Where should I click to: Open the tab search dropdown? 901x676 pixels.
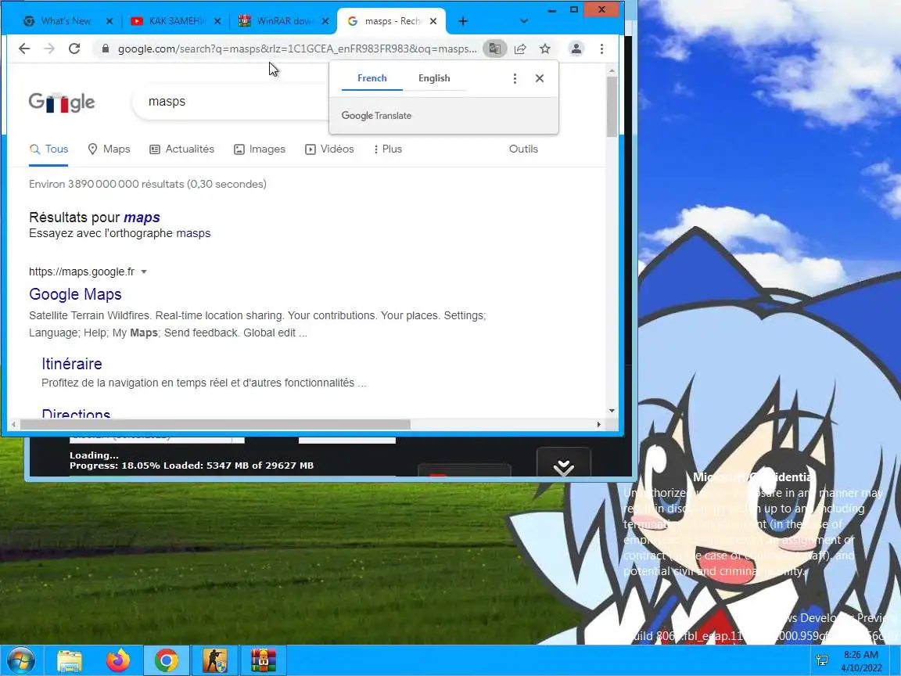[x=523, y=21]
